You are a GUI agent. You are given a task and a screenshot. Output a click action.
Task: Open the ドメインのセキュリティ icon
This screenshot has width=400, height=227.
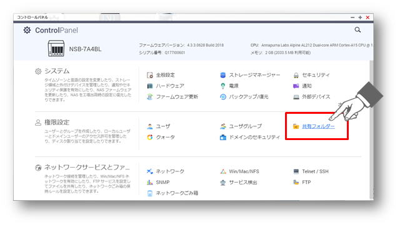(x=223, y=137)
